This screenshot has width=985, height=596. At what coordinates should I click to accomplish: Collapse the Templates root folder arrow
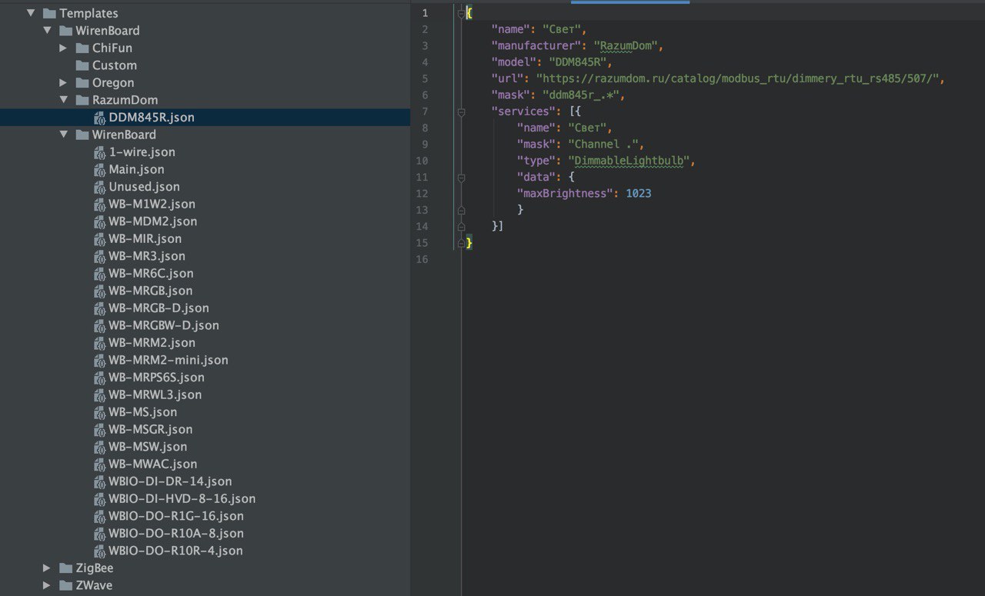tap(31, 13)
